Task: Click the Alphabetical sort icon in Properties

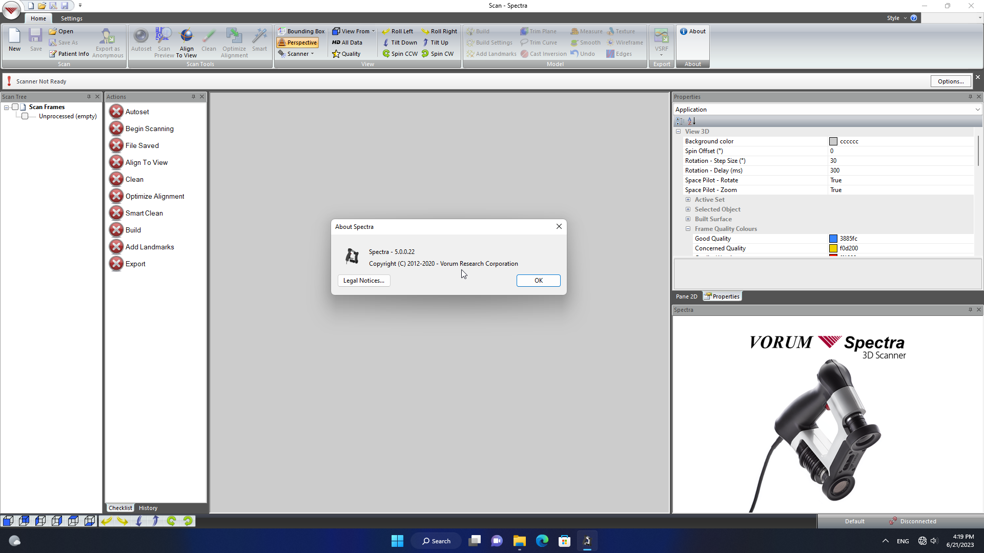Action: [692, 121]
